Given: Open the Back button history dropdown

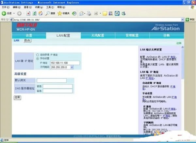Looking at the screenshot, I should [14, 13].
